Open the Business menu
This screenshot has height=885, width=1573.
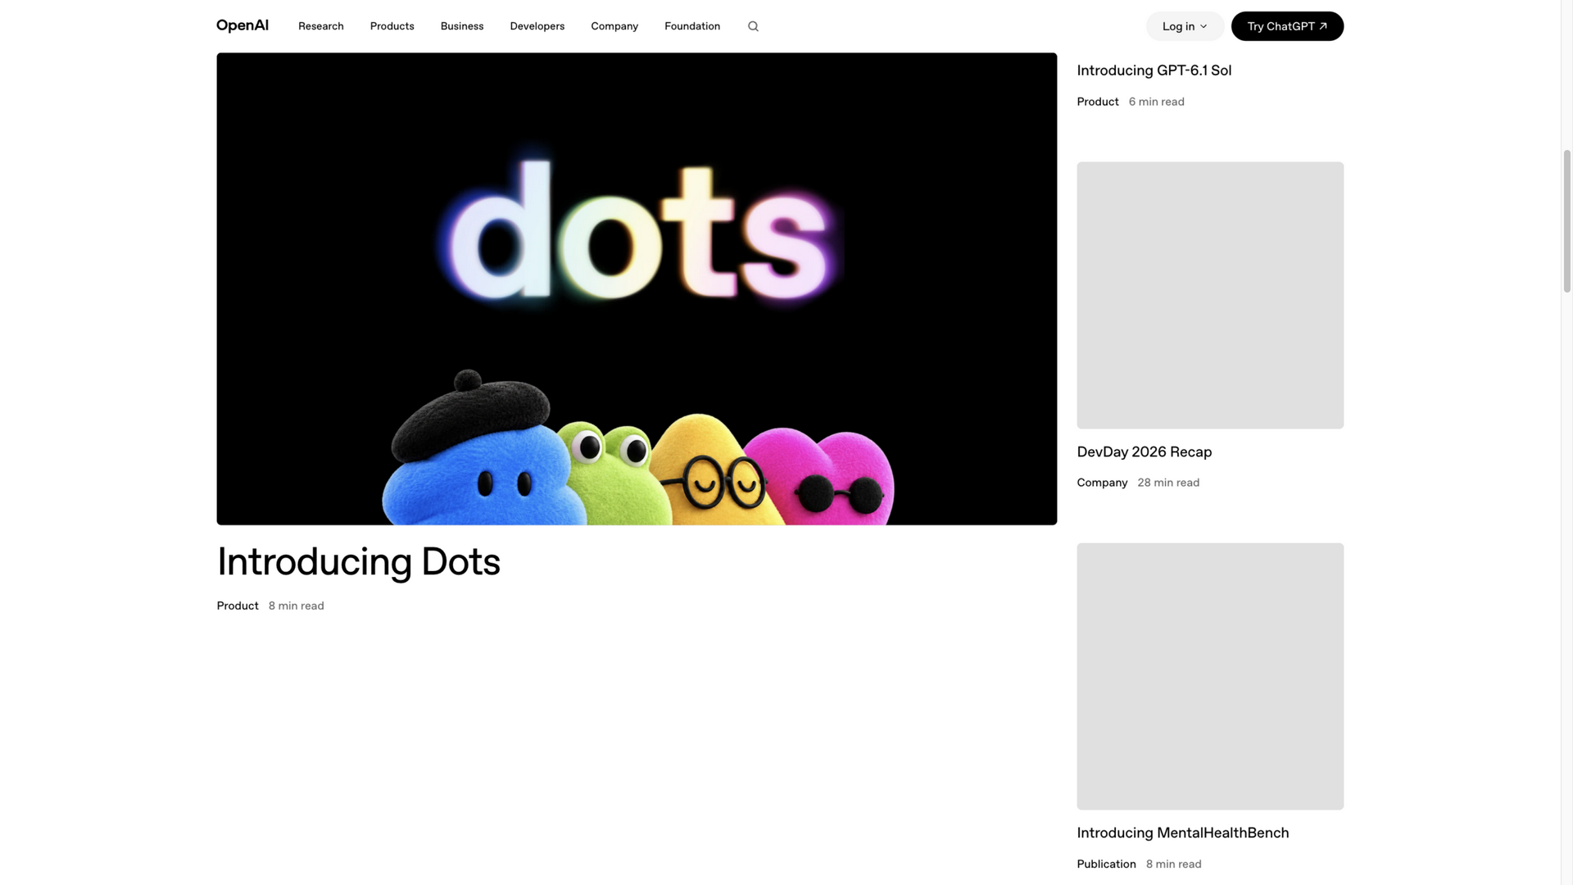[462, 26]
